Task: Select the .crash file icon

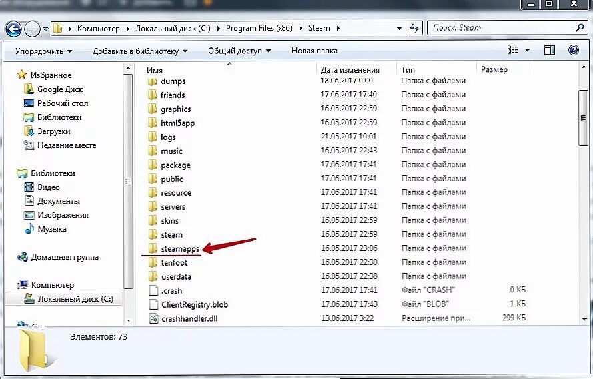Action: 153,290
